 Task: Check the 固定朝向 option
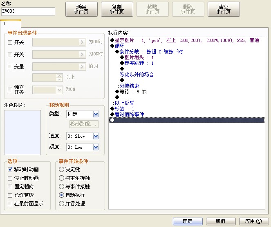point(10,187)
